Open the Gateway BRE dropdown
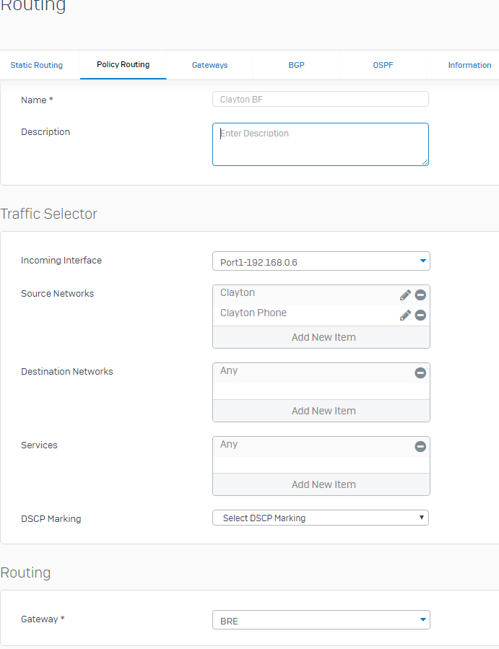Image resolution: width=499 pixels, height=649 pixels. [321, 619]
